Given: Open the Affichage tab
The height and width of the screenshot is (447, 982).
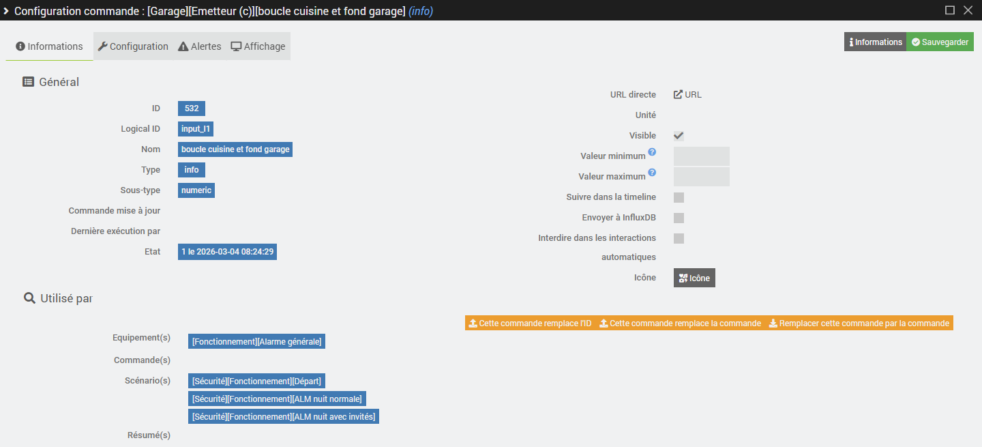Looking at the screenshot, I should 258,46.
